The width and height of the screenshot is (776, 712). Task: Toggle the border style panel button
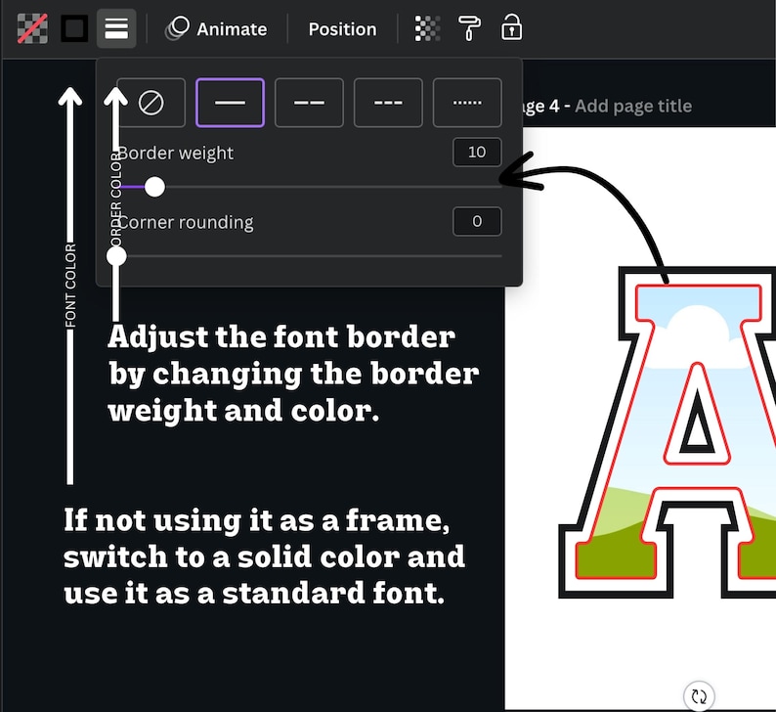click(x=116, y=28)
